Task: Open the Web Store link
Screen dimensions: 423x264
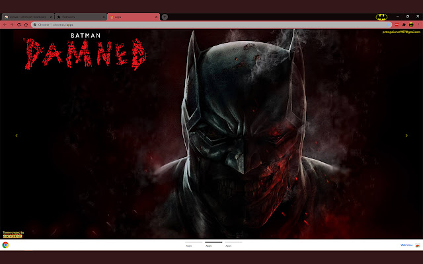Action: coord(406,245)
